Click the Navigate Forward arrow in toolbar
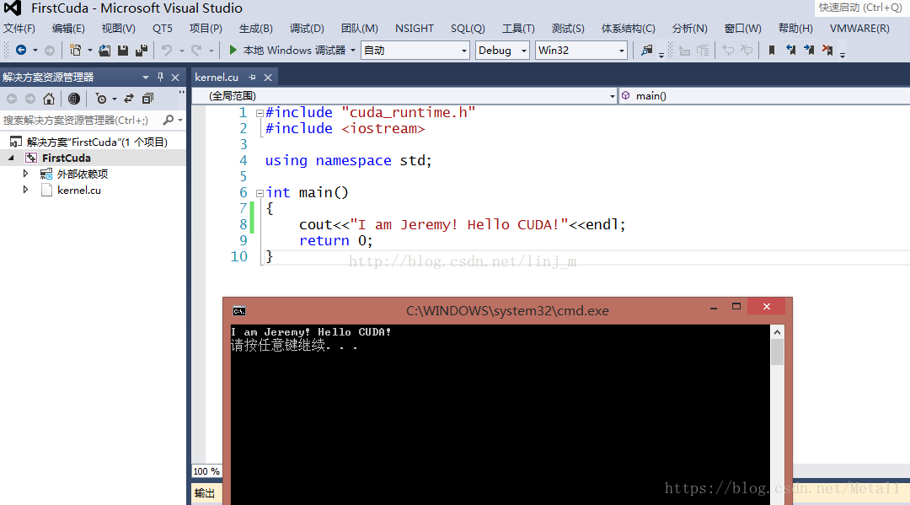The height and width of the screenshot is (505, 910). click(x=50, y=51)
